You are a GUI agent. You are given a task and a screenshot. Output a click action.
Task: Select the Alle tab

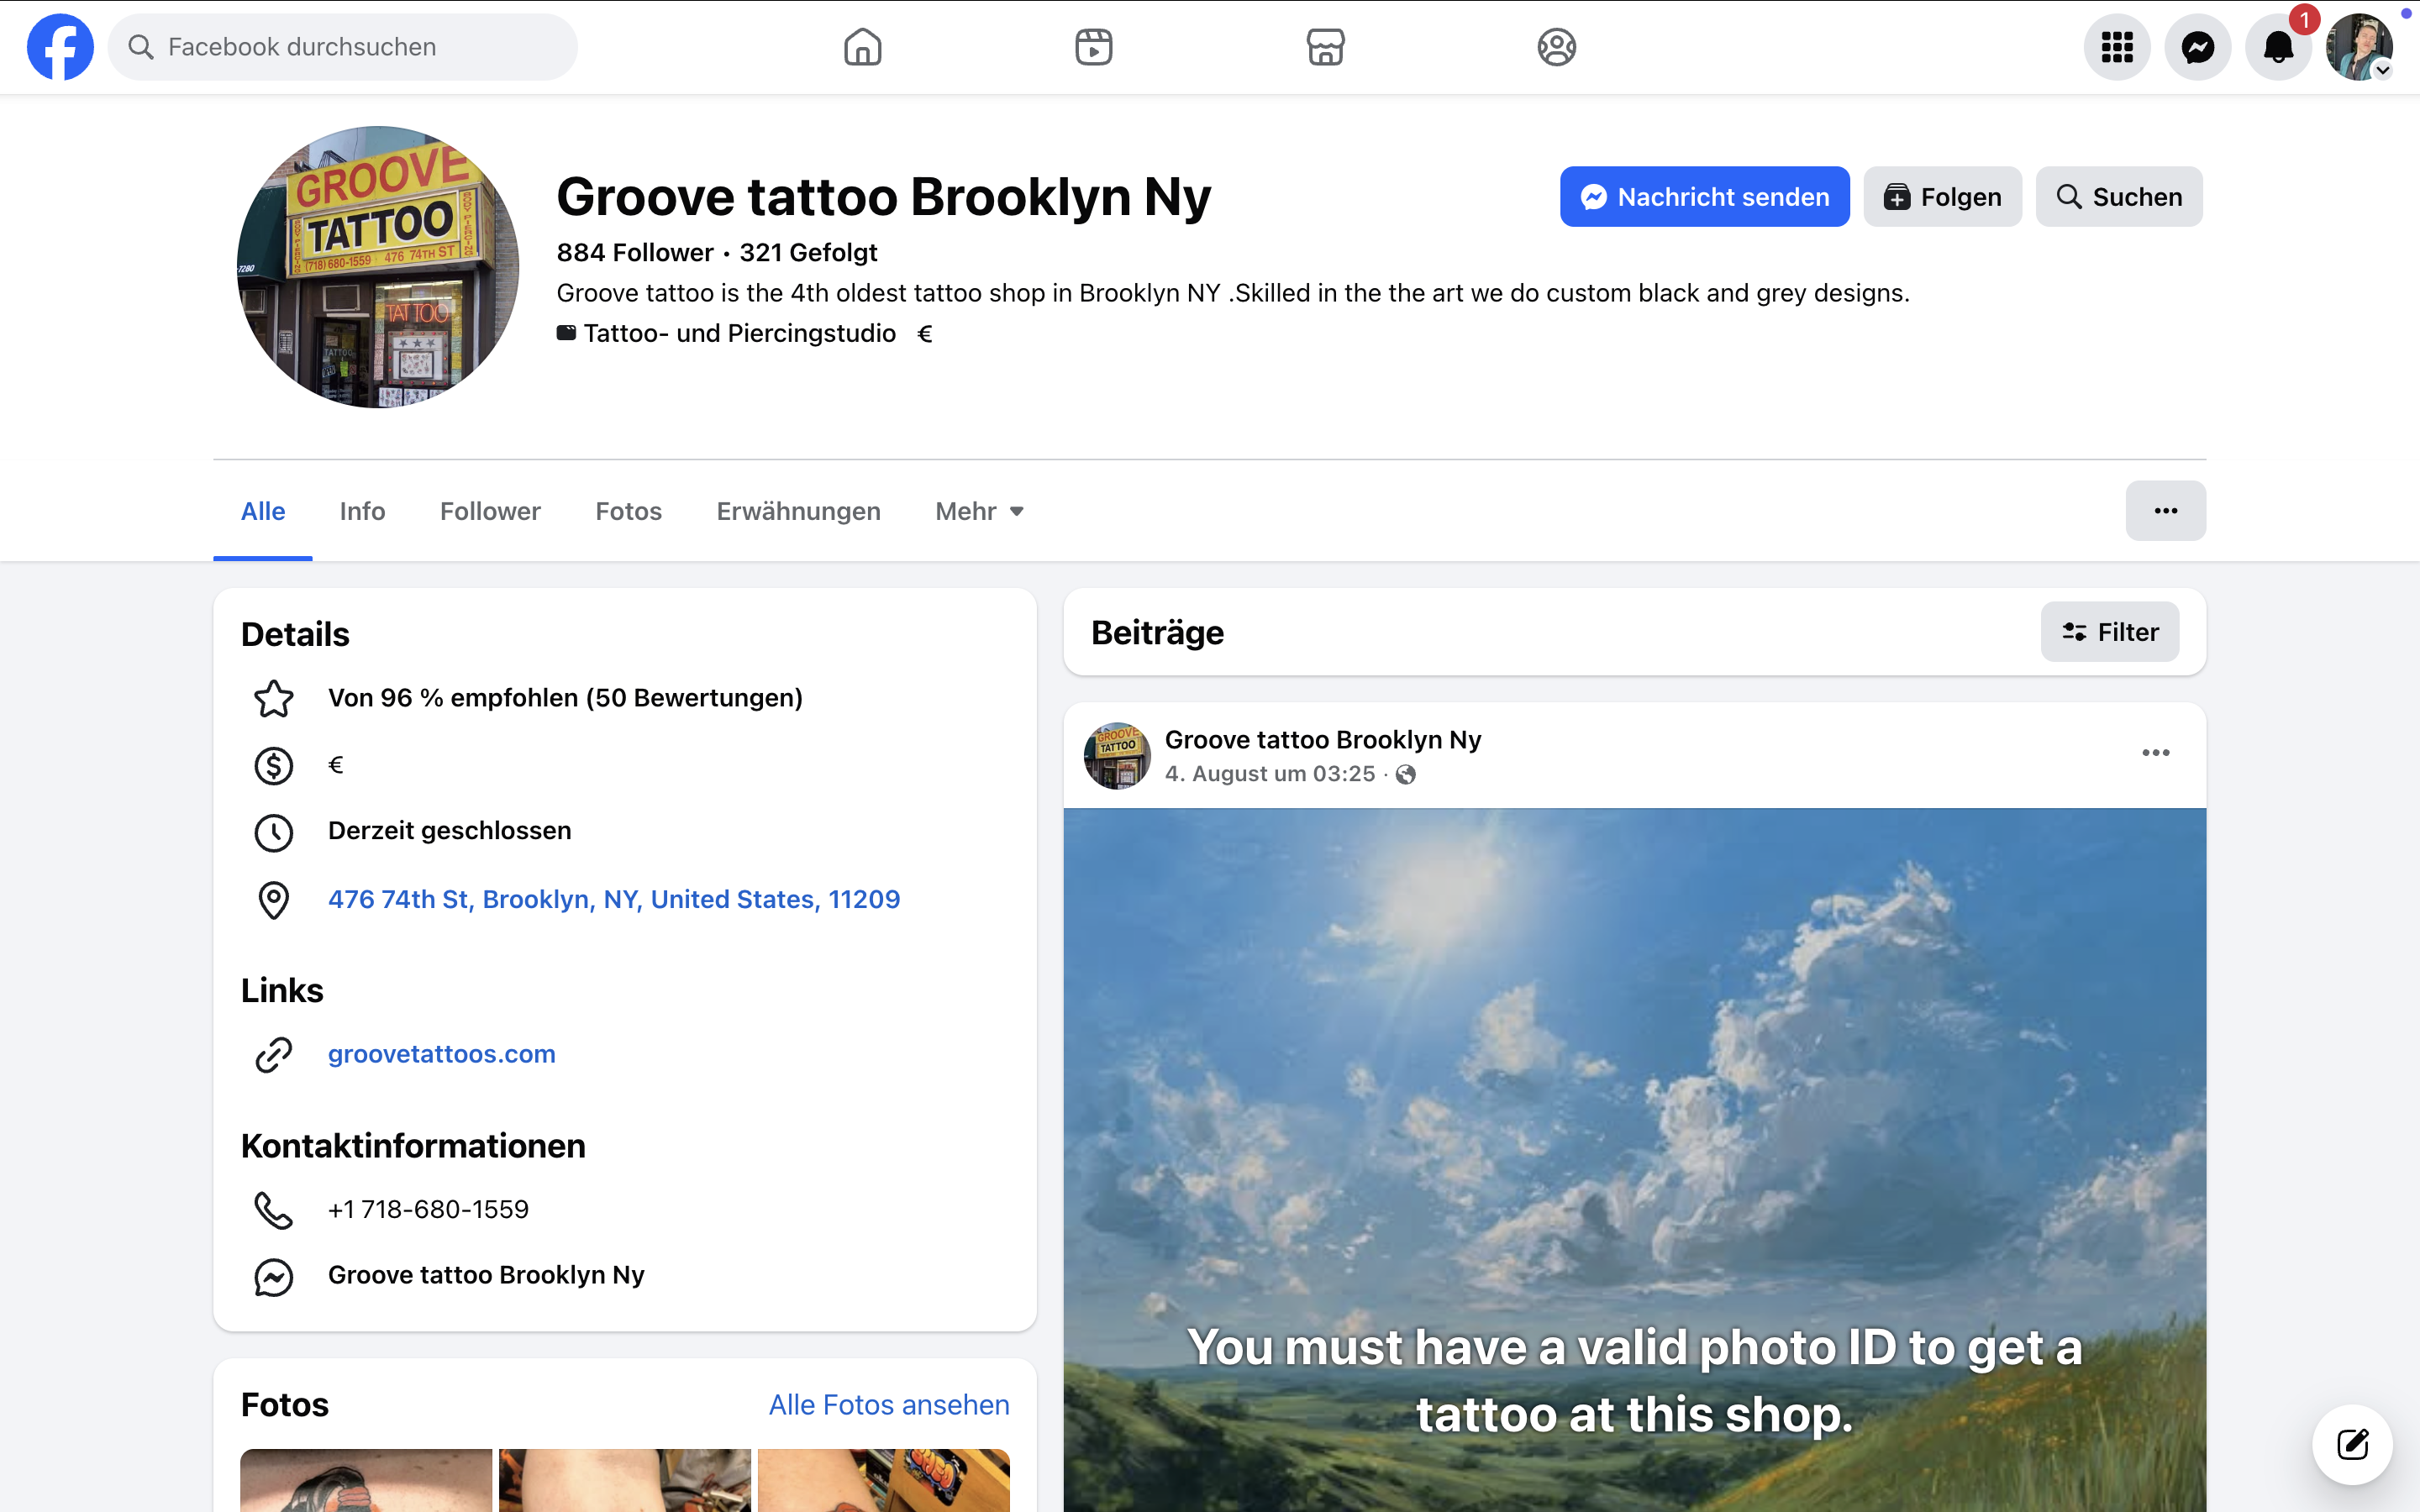263,511
